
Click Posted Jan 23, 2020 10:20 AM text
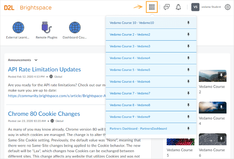[27, 121]
